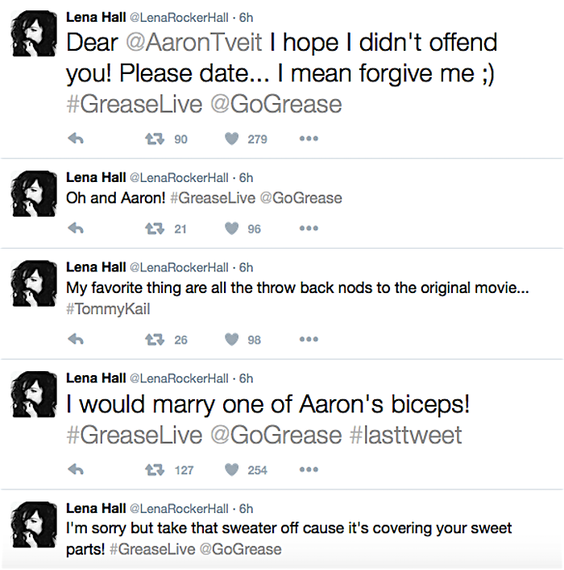Like the tweet with 98 likes
The image size is (564, 570).
point(232,340)
